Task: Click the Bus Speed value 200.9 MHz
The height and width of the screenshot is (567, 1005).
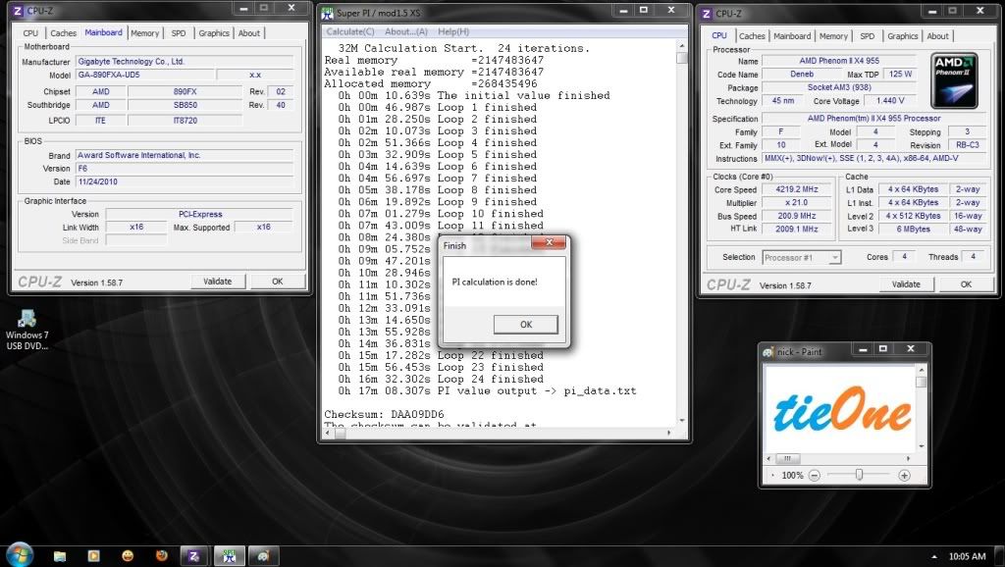Action: [797, 216]
